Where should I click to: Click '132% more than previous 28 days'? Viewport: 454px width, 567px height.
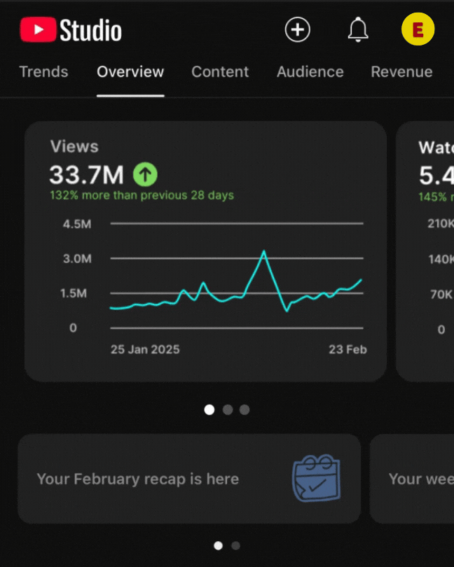click(142, 195)
